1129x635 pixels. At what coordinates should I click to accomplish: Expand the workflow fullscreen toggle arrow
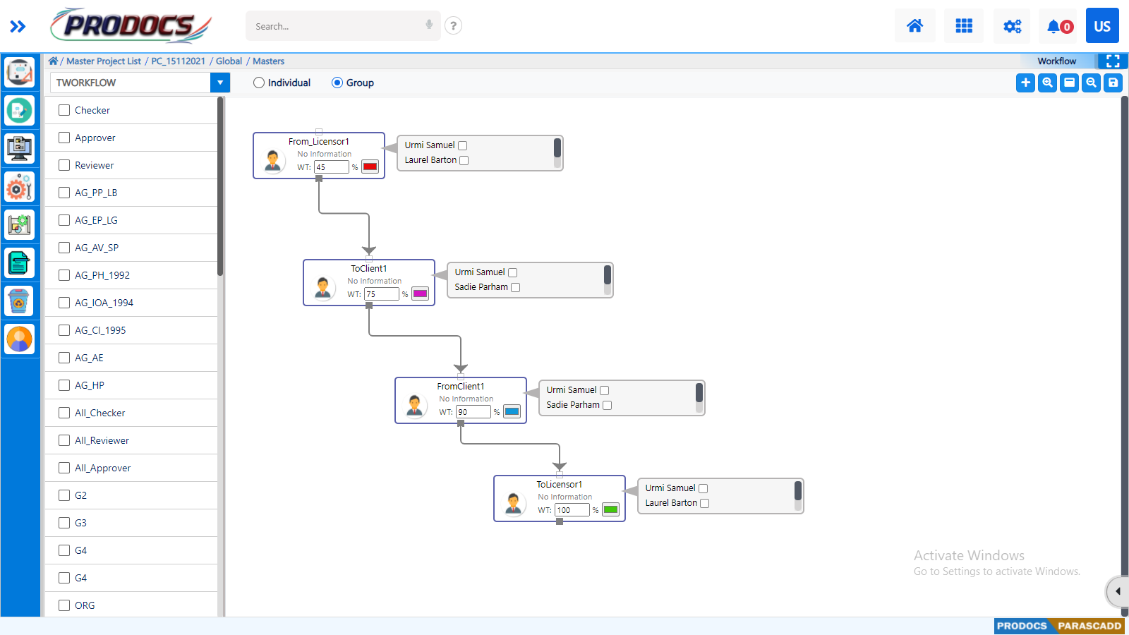pos(1113,61)
